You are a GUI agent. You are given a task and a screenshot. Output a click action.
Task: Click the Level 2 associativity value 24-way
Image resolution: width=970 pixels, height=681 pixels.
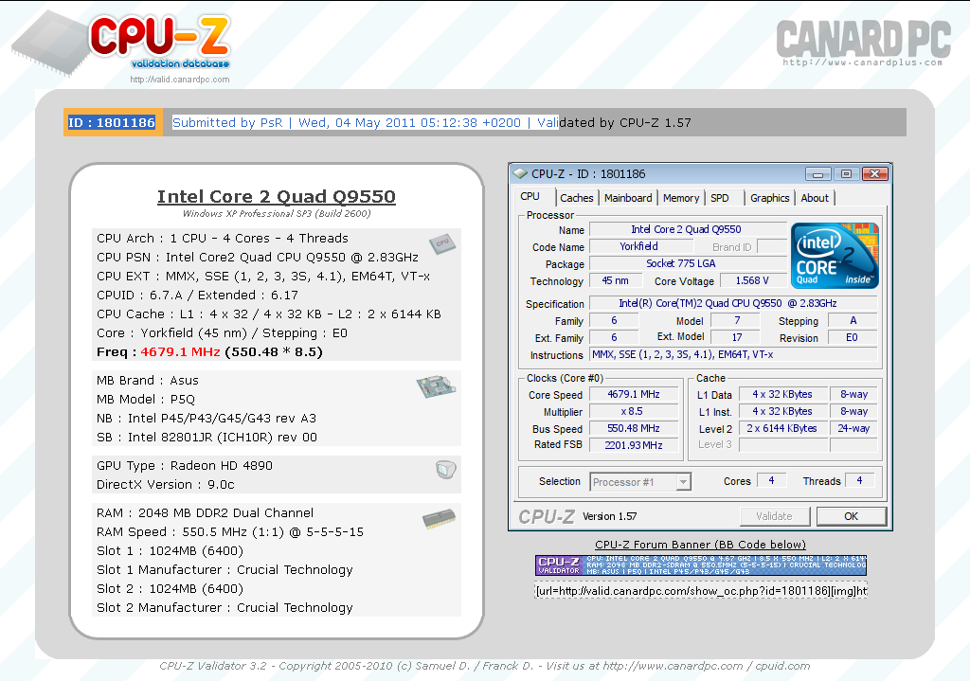pos(853,428)
